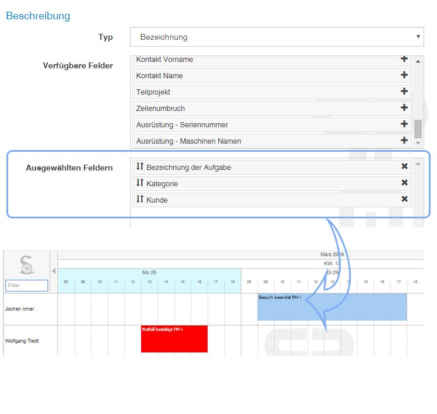Add Ausrüstung - Seriennummer via plus icon
Image resolution: width=437 pixels, height=414 pixels.
(404, 124)
